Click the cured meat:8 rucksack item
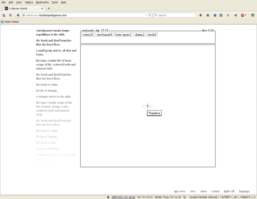This screenshot has width=257, height=199. pos(104,34)
